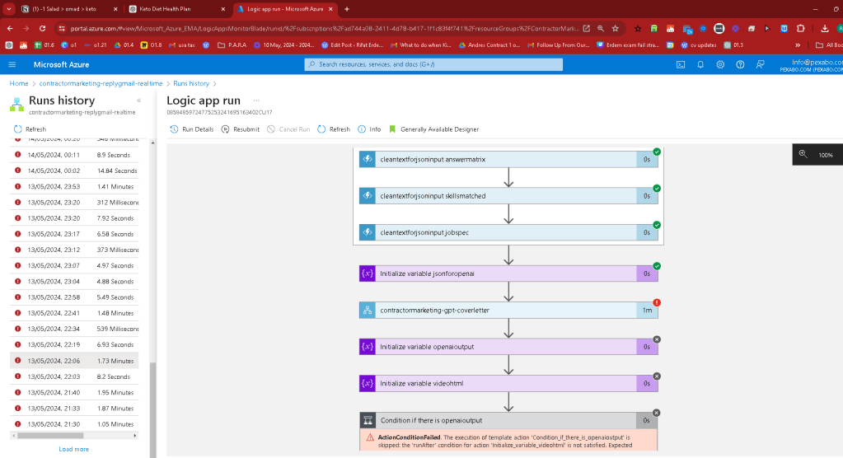The height and width of the screenshot is (458, 843).
Task: Select the 13/05/2024, 21:40 run
Action: pos(74,392)
